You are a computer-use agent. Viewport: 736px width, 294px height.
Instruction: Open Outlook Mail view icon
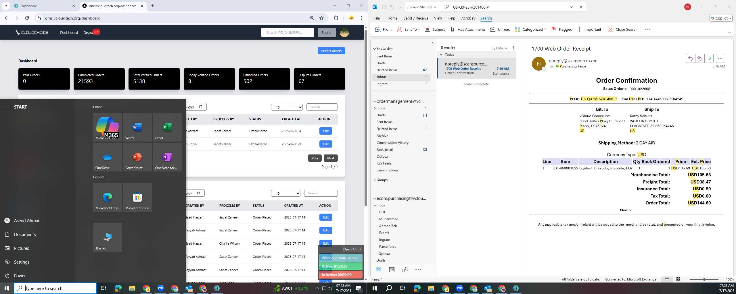379,270
